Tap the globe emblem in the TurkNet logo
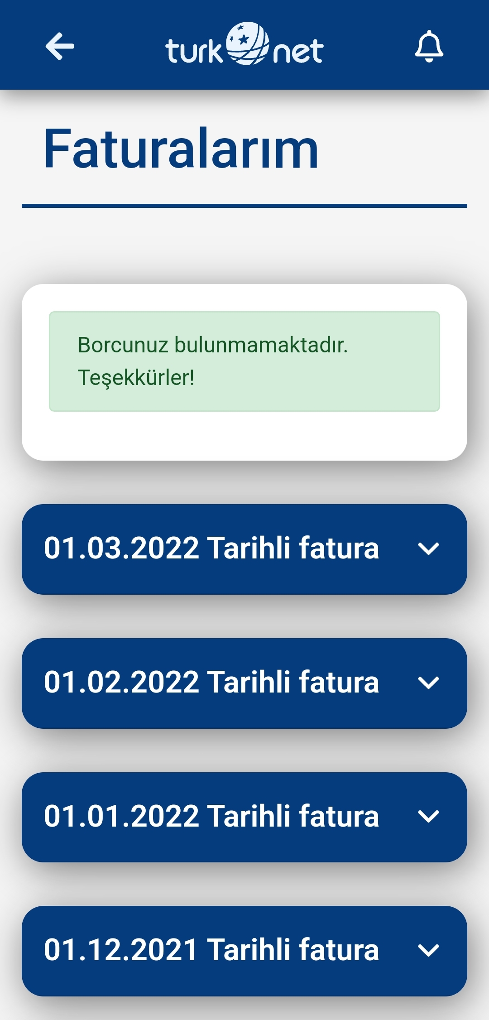Screen dimensions: 489x1020 click(247, 43)
